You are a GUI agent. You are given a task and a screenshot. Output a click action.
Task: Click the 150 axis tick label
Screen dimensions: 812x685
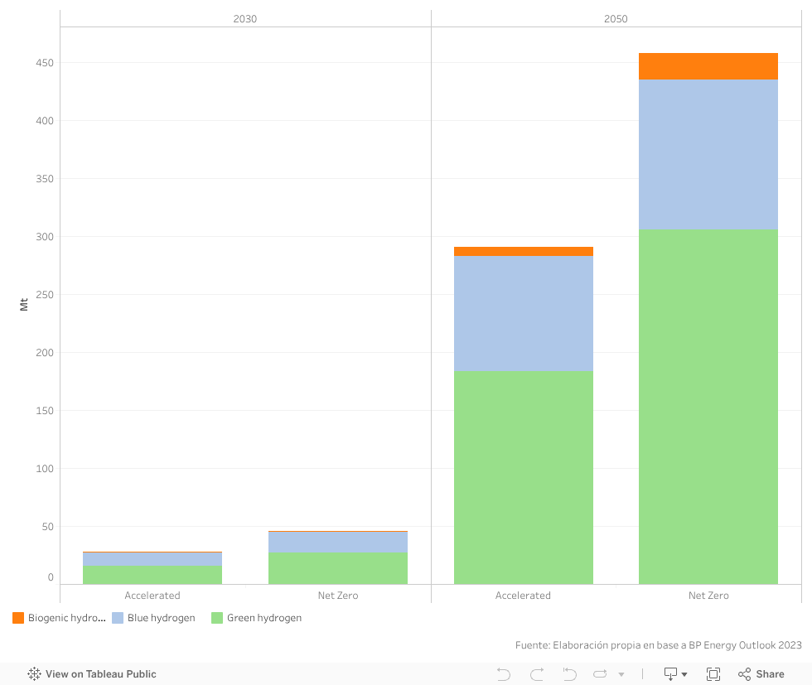pos(45,411)
